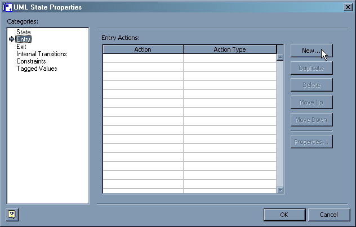The height and width of the screenshot is (227, 356).
Task: Close the UML State Properties dialog
Action: click(348, 7)
